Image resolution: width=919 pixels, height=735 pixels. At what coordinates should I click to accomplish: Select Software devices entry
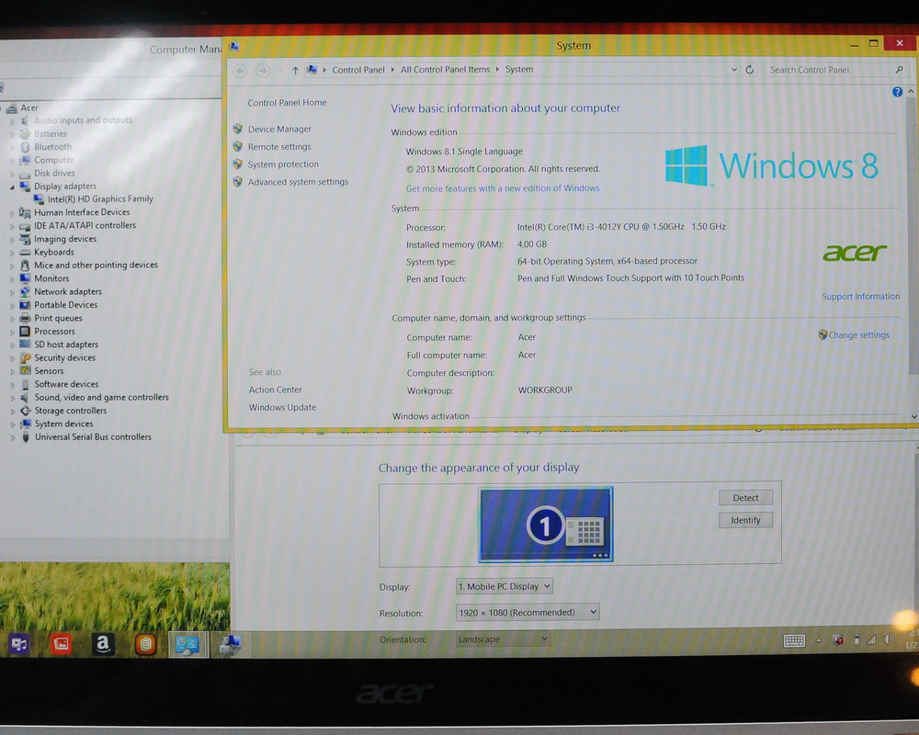(x=66, y=384)
